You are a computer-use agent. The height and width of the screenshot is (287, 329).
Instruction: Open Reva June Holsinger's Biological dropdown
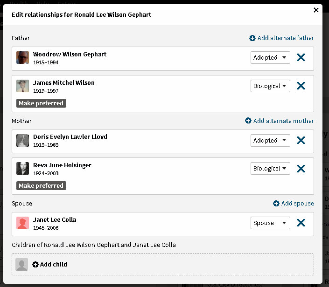pos(270,169)
